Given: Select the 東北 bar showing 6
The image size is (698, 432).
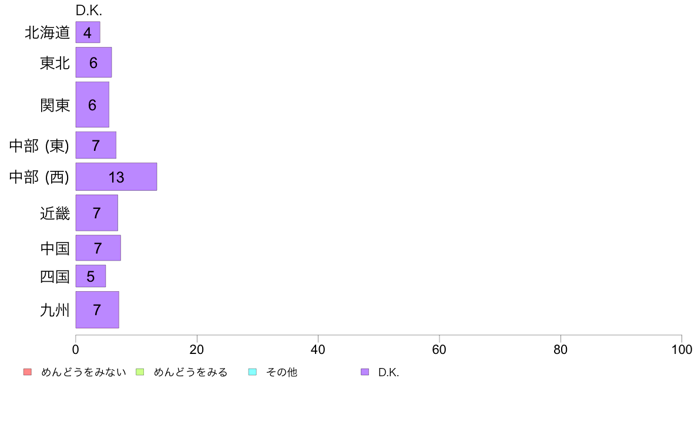Looking at the screenshot, I should 93,62.
